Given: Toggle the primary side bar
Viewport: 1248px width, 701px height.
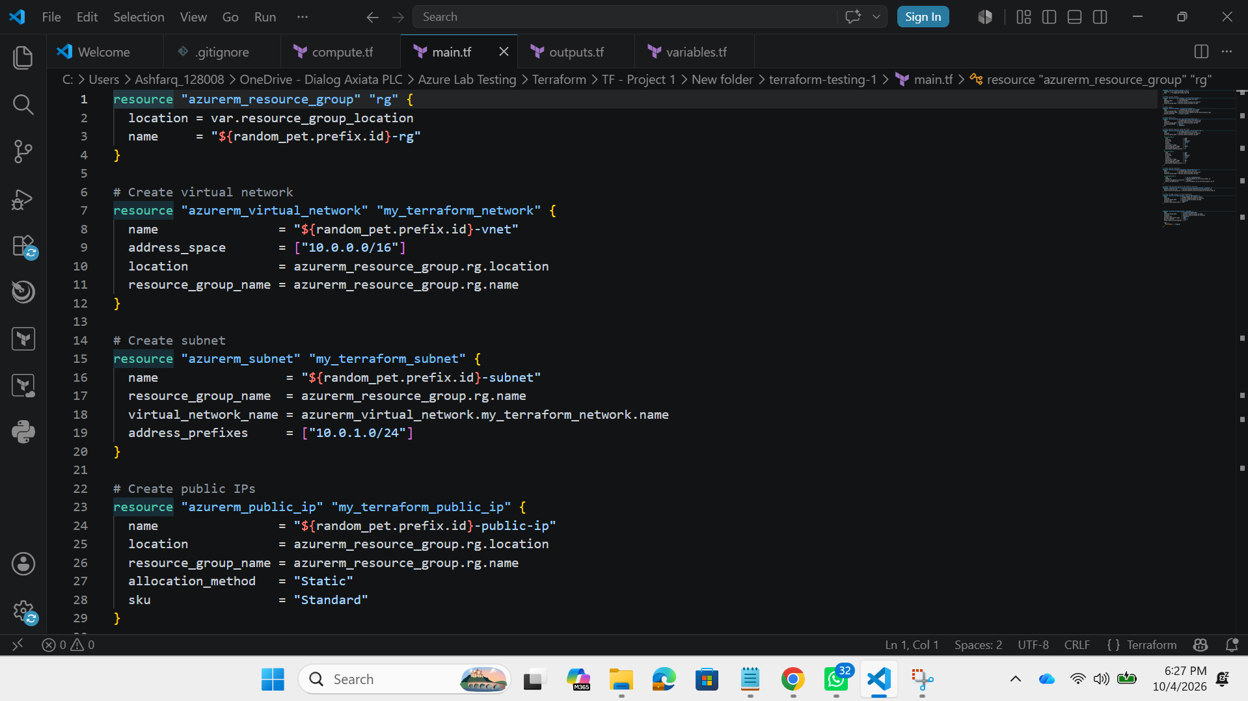Looking at the screenshot, I should (x=1049, y=17).
